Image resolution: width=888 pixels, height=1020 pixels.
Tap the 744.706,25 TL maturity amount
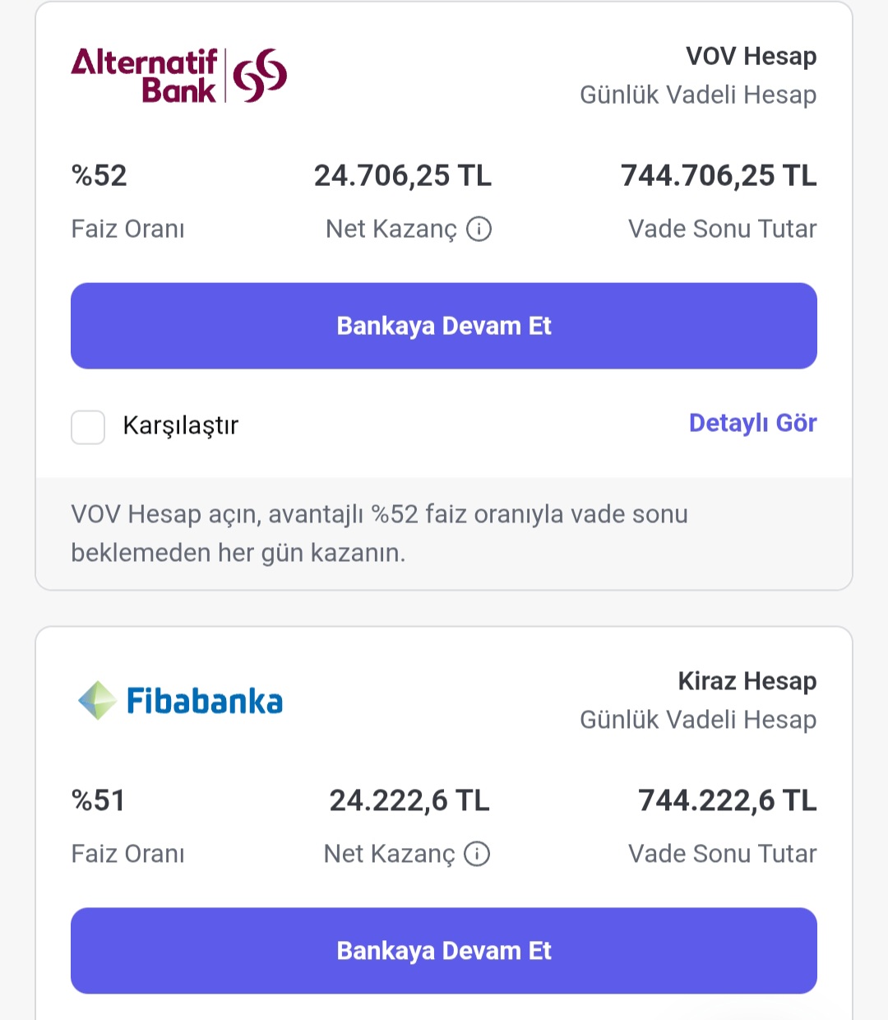point(719,176)
